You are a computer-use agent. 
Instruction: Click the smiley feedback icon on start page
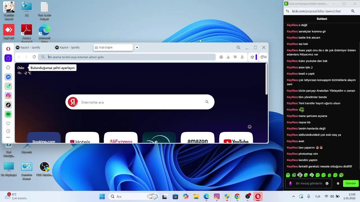point(249,127)
